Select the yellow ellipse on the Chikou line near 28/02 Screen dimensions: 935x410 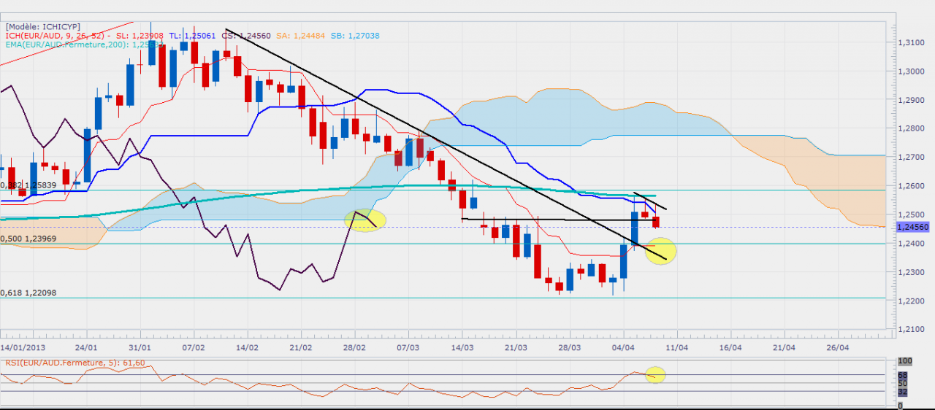tap(365, 220)
